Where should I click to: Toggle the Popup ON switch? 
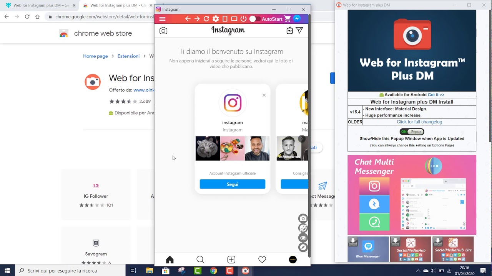coord(412,131)
